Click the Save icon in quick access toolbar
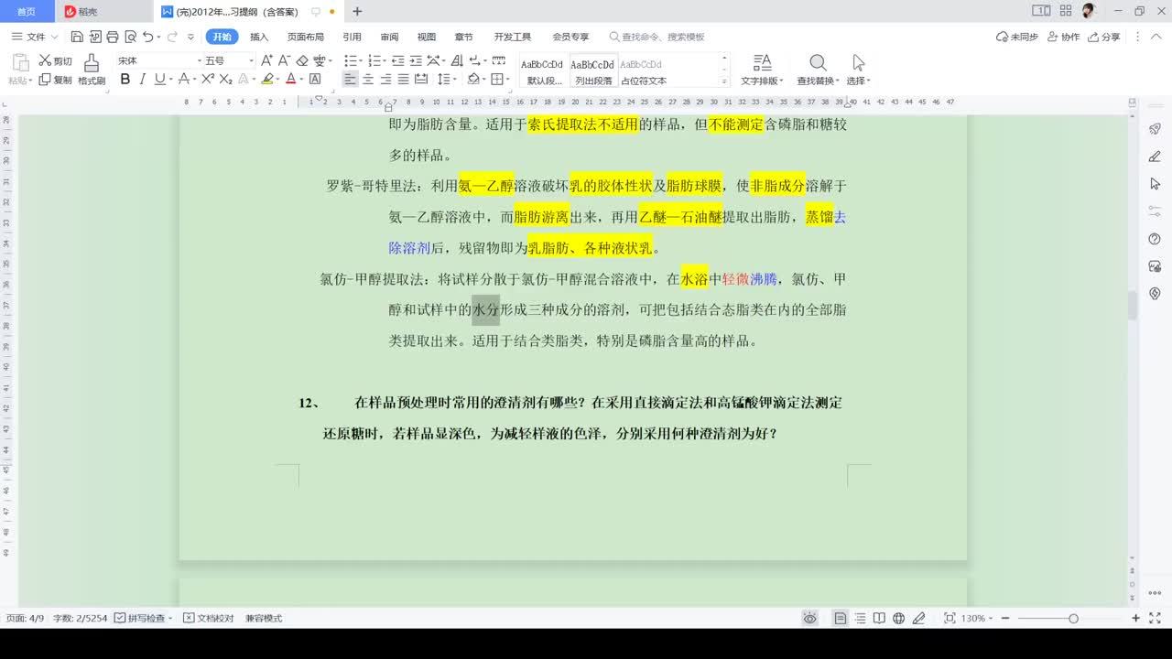This screenshot has width=1172, height=659. click(x=77, y=38)
